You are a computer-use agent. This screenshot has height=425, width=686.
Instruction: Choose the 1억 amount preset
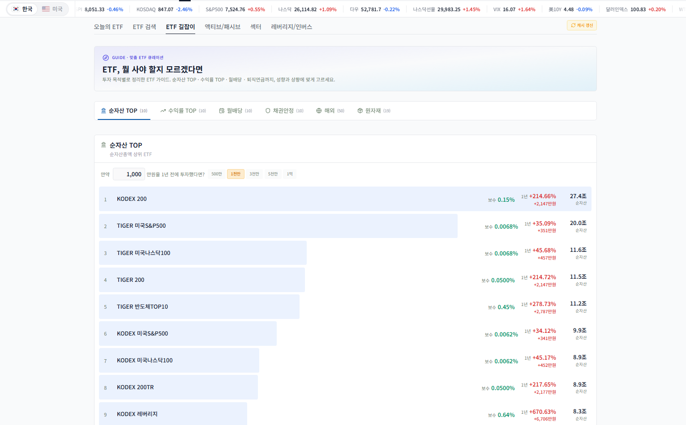290,174
